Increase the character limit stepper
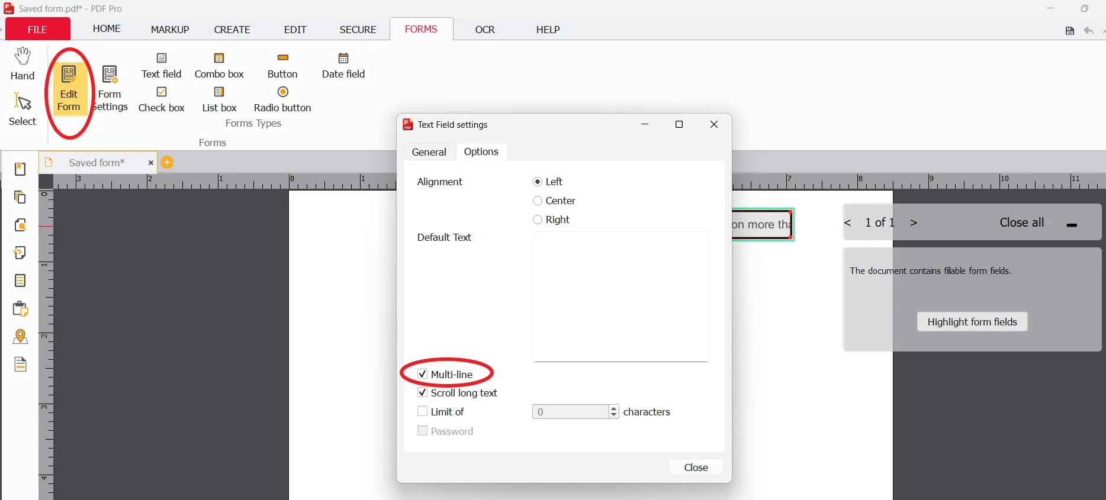The image size is (1106, 500). (614, 408)
